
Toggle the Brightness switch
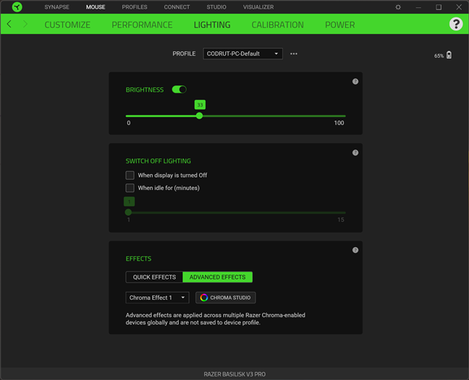click(x=179, y=90)
